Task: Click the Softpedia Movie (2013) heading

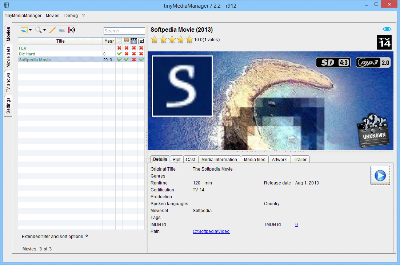Action: 181,30
